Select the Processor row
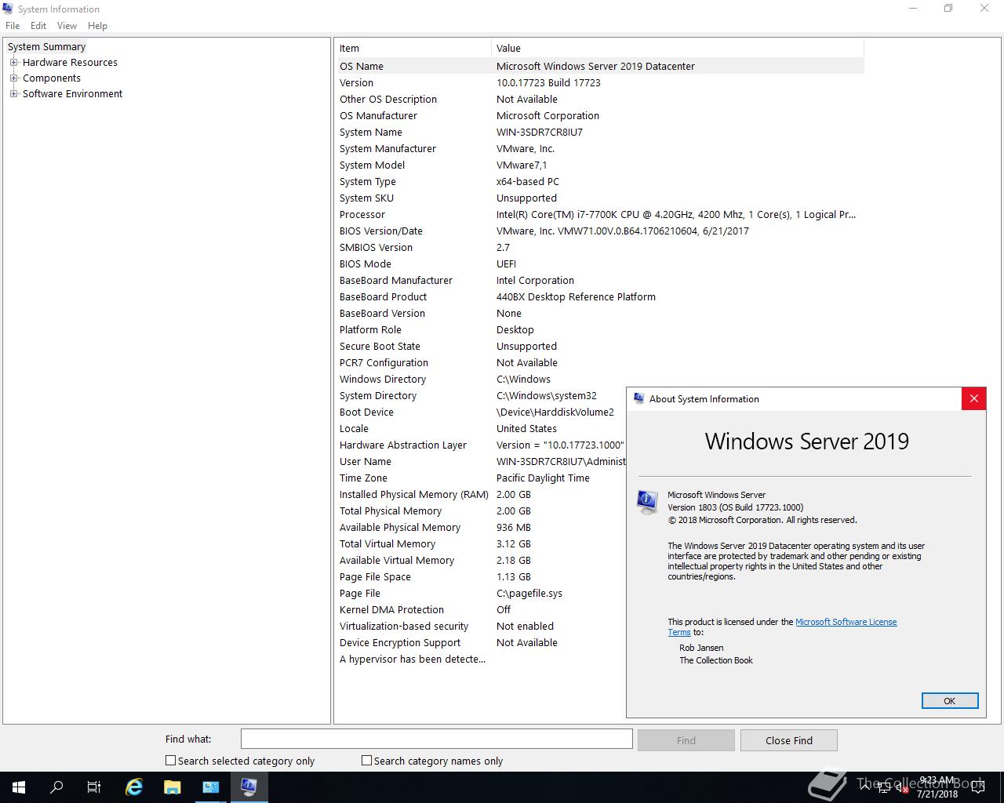 point(600,214)
